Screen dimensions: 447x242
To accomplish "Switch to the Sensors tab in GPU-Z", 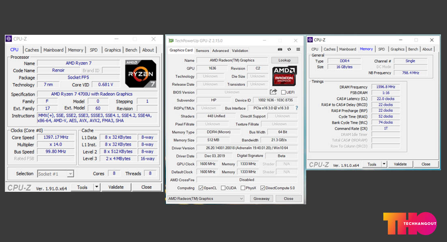I will pyautogui.click(x=202, y=51).
